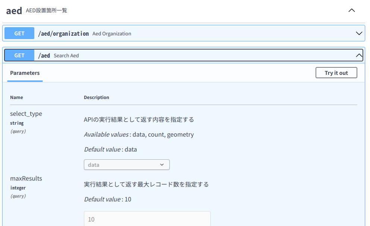Click the GET badge for /aed endpoint
The width and height of the screenshot is (370, 226).
[19, 55]
